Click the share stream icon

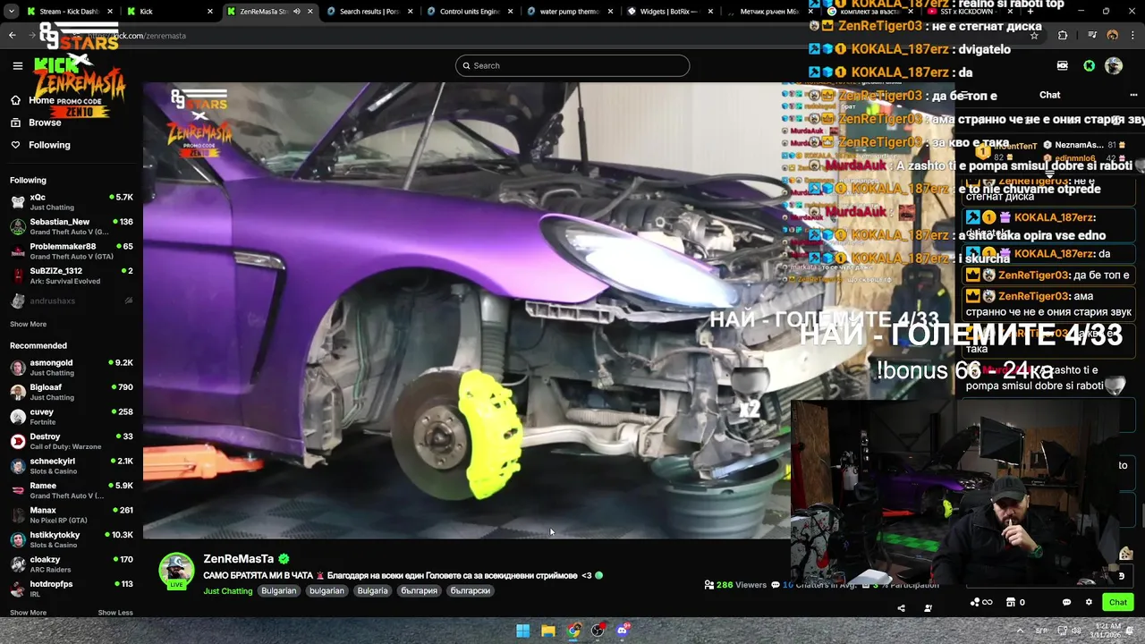coord(901,608)
